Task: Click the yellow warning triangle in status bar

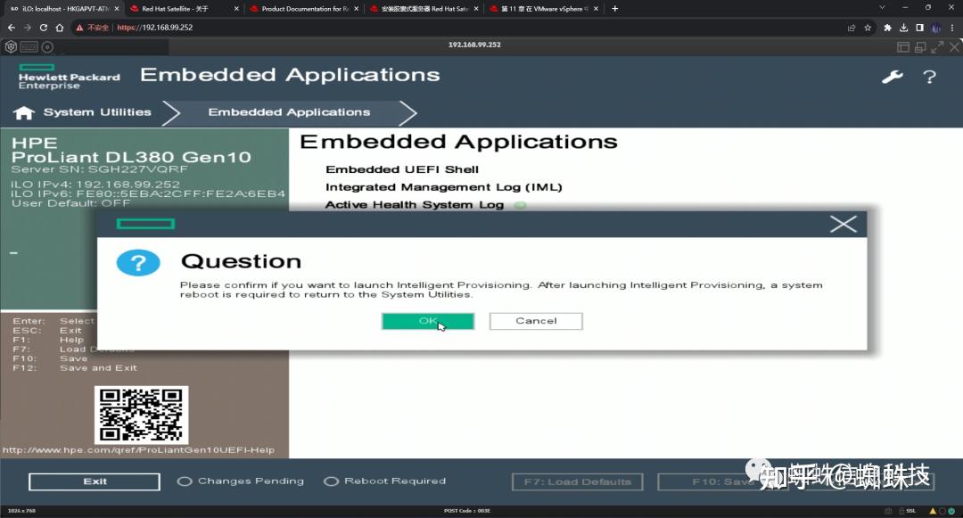Action: coord(933,510)
